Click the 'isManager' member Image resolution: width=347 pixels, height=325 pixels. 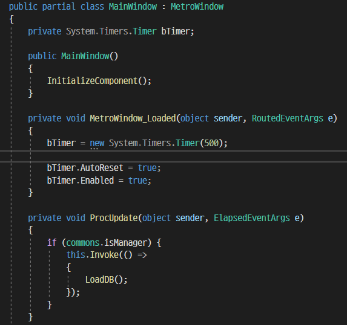pyautogui.click(x=125, y=243)
